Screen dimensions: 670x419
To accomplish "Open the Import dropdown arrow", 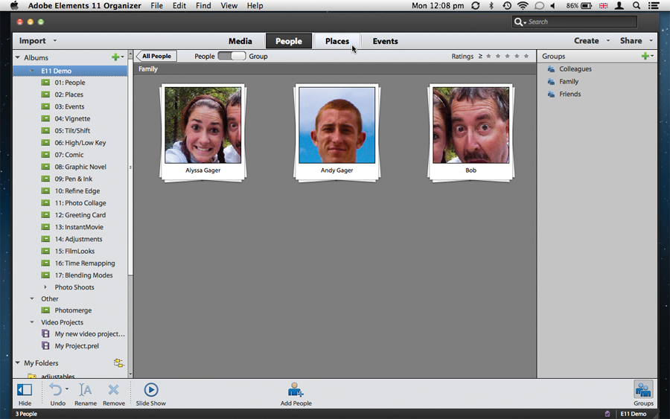I will coord(54,41).
